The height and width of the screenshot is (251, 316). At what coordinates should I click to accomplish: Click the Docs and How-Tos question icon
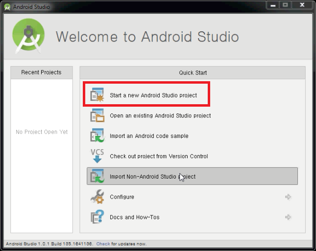(x=97, y=217)
